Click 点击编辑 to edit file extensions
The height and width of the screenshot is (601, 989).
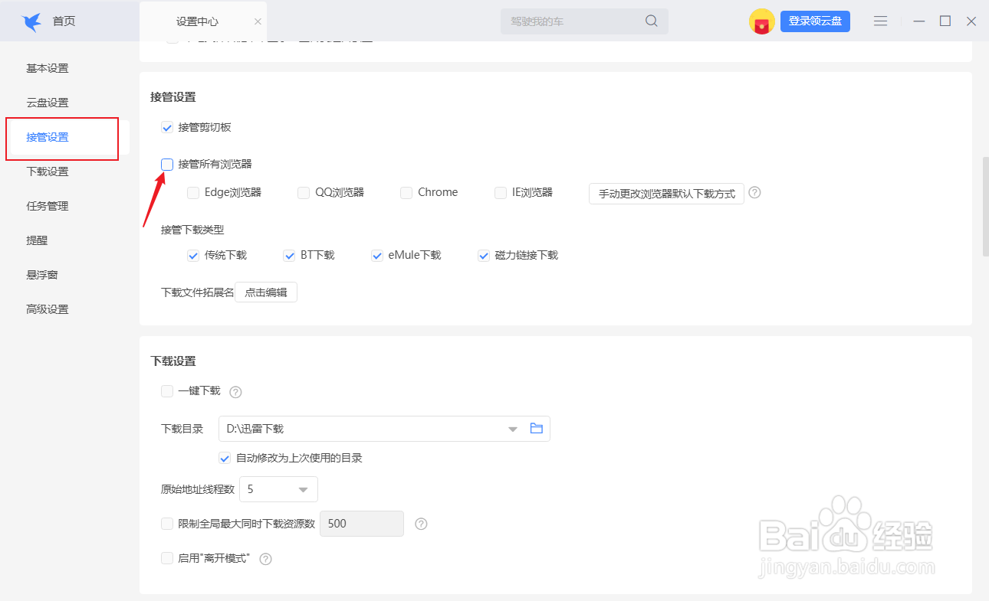pyautogui.click(x=265, y=292)
